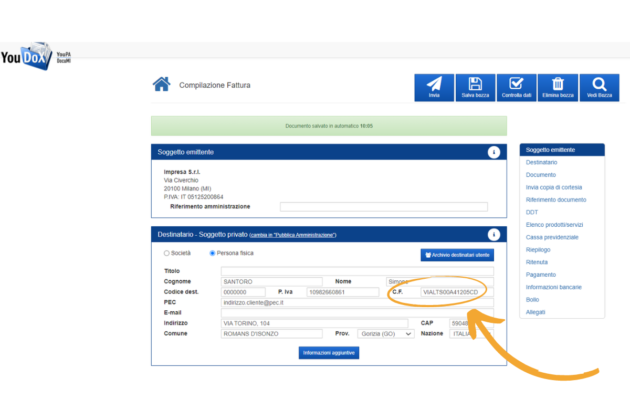Click the cambia in Pubblica Amministrazione link
The image size is (630, 420).
coord(293,235)
